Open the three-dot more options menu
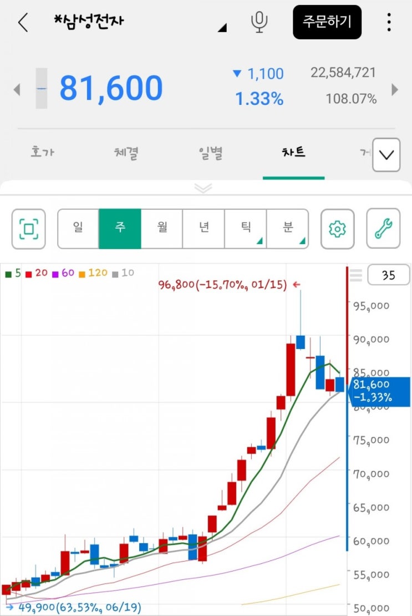Viewport: 412px width, 616px height. (x=389, y=22)
